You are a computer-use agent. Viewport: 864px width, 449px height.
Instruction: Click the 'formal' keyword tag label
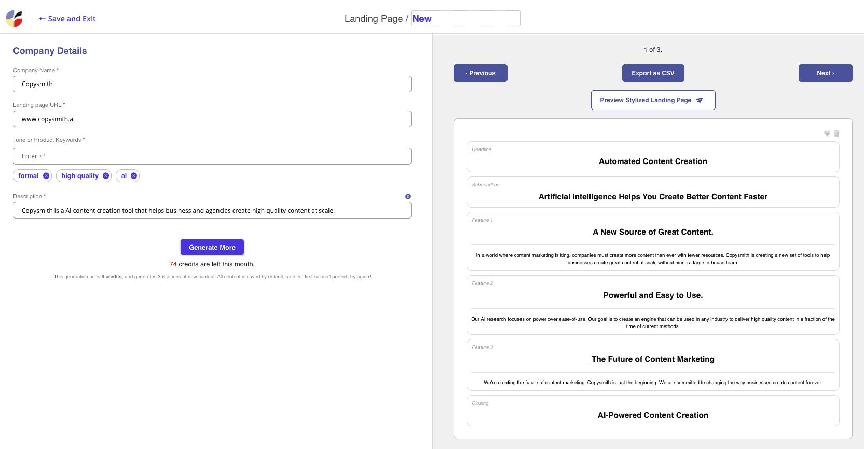pos(29,176)
